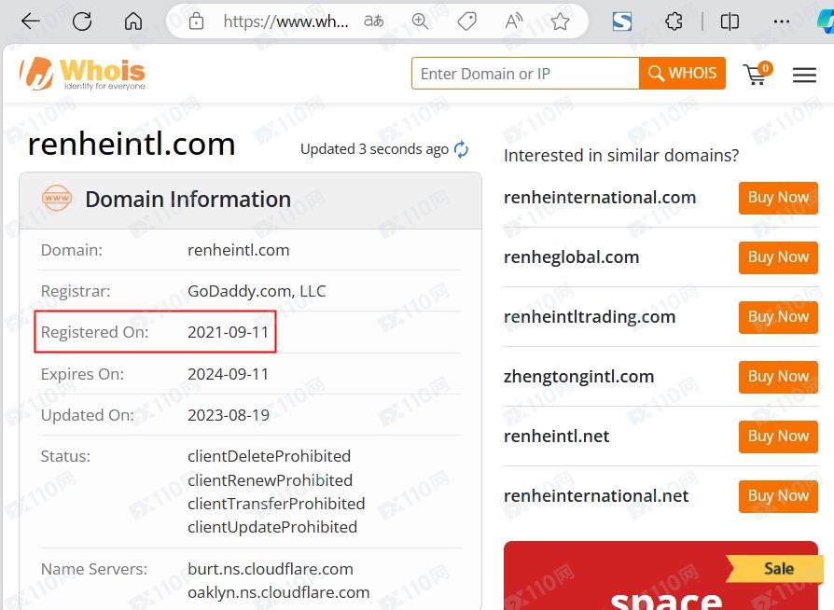834x610 pixels.
Task: Open the shopping cart
Action: pos(756,75)
